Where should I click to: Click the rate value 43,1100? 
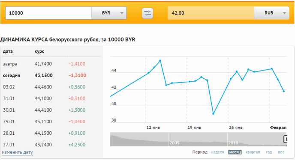pos(43,121)
